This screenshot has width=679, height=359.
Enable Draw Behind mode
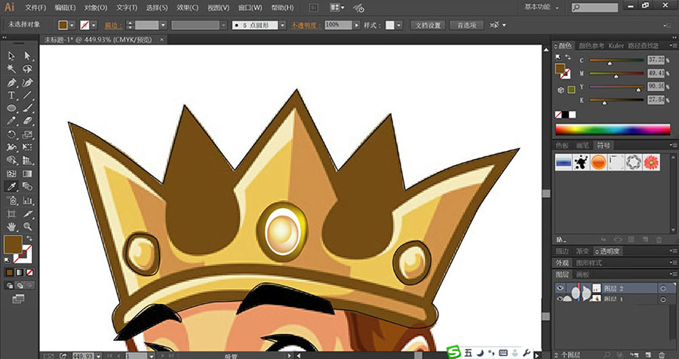pos(19,285)
